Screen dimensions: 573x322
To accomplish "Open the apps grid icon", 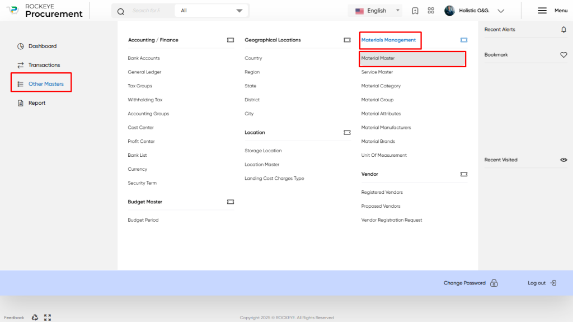I will (x=431, y=11).
